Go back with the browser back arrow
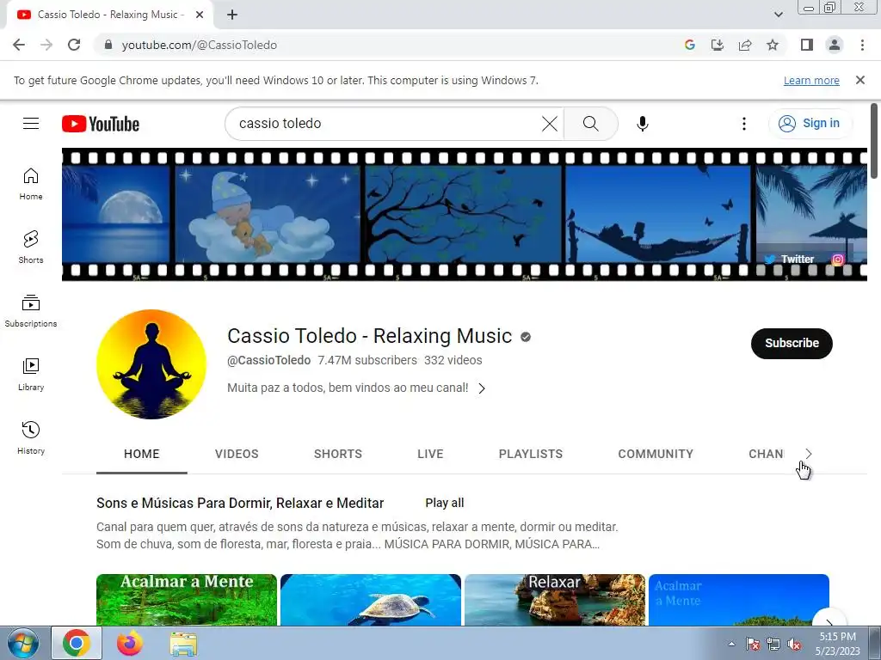The image size is (881, 660). point(19,45)
